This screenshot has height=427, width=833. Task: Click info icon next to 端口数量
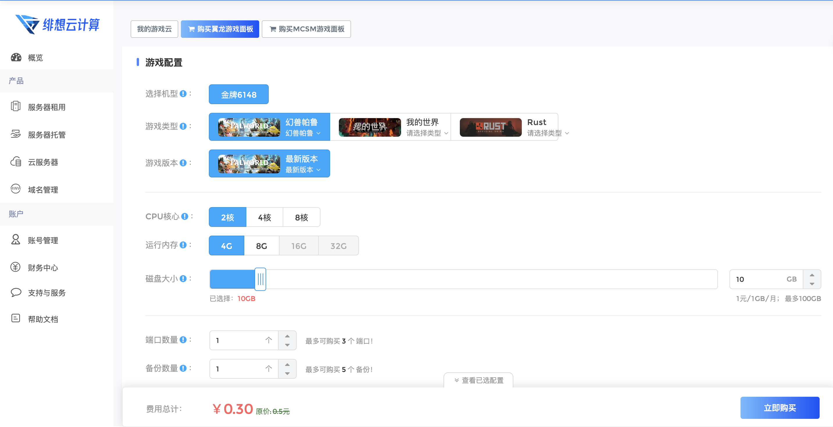[183, 340]
